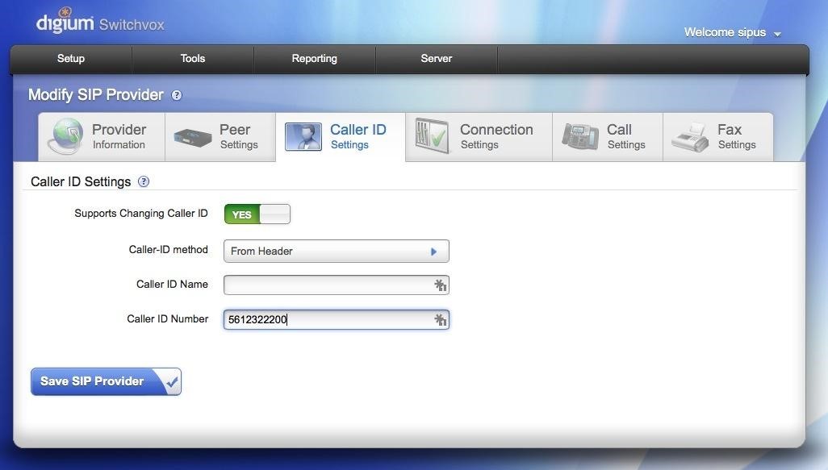The width and height of the screenshot is (828, 470).
Task: Click the Caller-ID method label
Action: [x=169, y=249]
